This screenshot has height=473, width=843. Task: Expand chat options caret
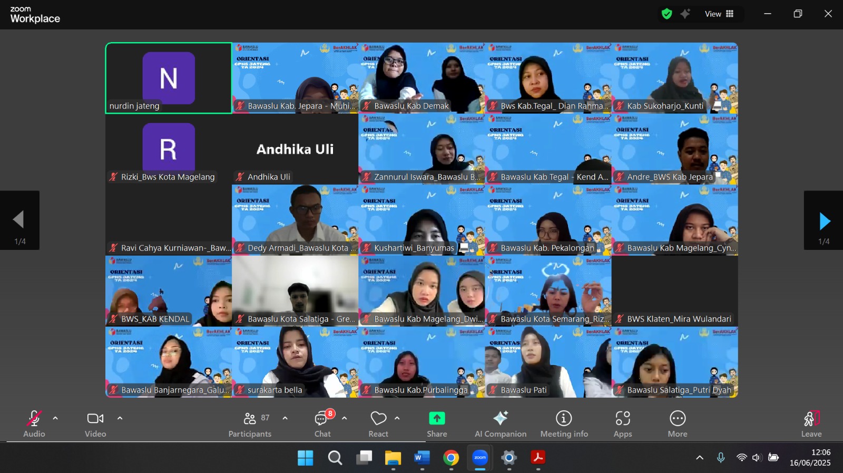tap(345, 418)
